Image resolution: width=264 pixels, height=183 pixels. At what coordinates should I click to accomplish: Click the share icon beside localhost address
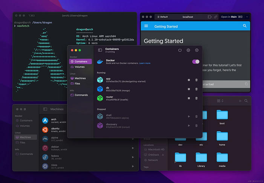tap(209, 17)
